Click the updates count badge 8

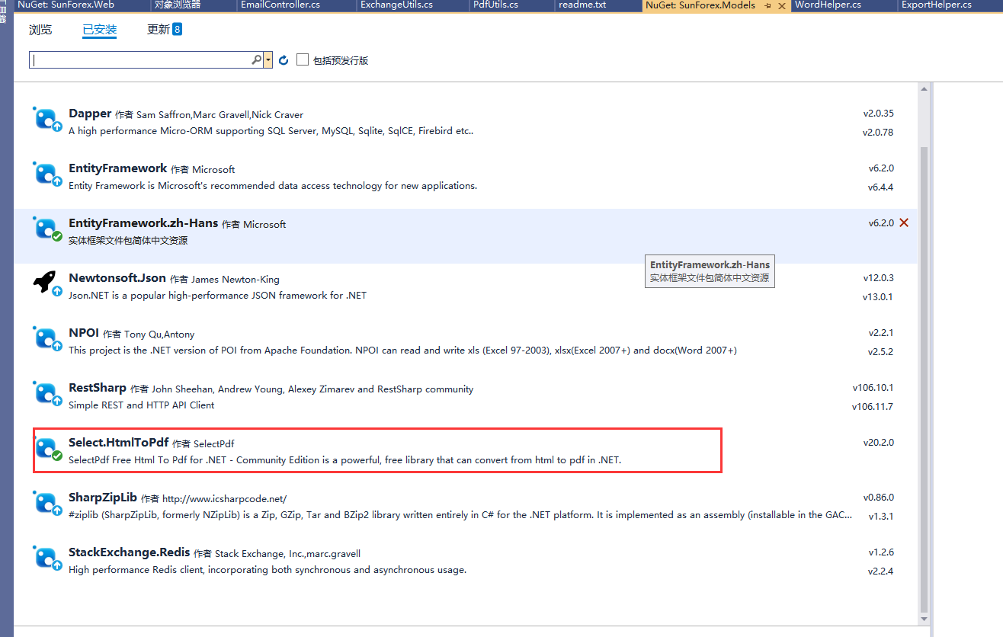(177, 30)
